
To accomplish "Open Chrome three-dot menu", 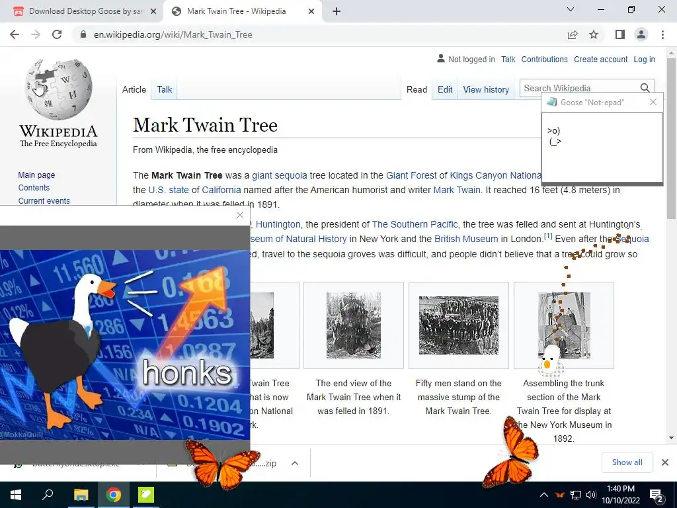I will pyautogui.click(x=662, y=34).
